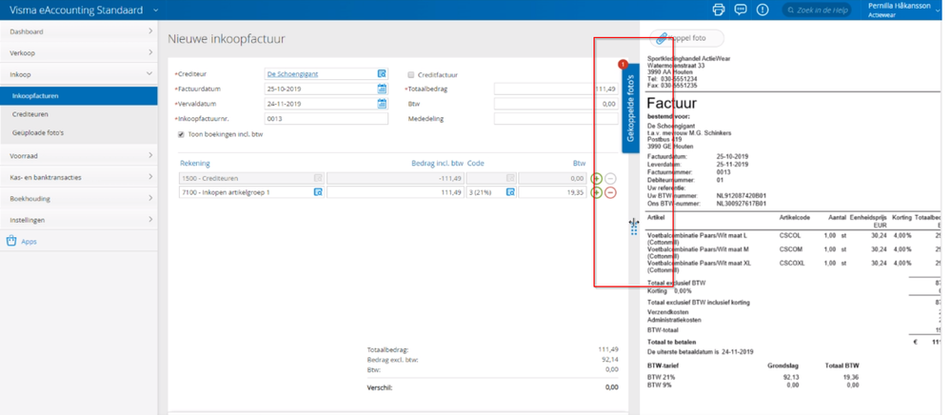Expand Kas- en banktransacties section

[79, 177]
